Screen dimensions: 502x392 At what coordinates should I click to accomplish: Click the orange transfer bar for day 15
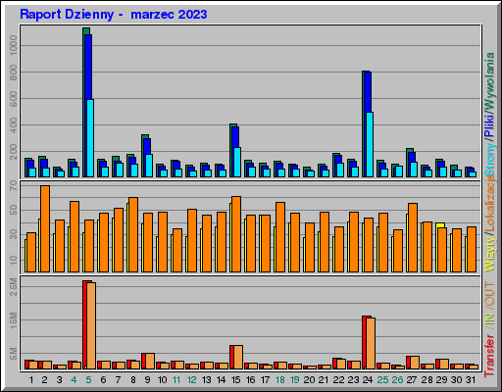pyautogui.click(x=238, y=358)
